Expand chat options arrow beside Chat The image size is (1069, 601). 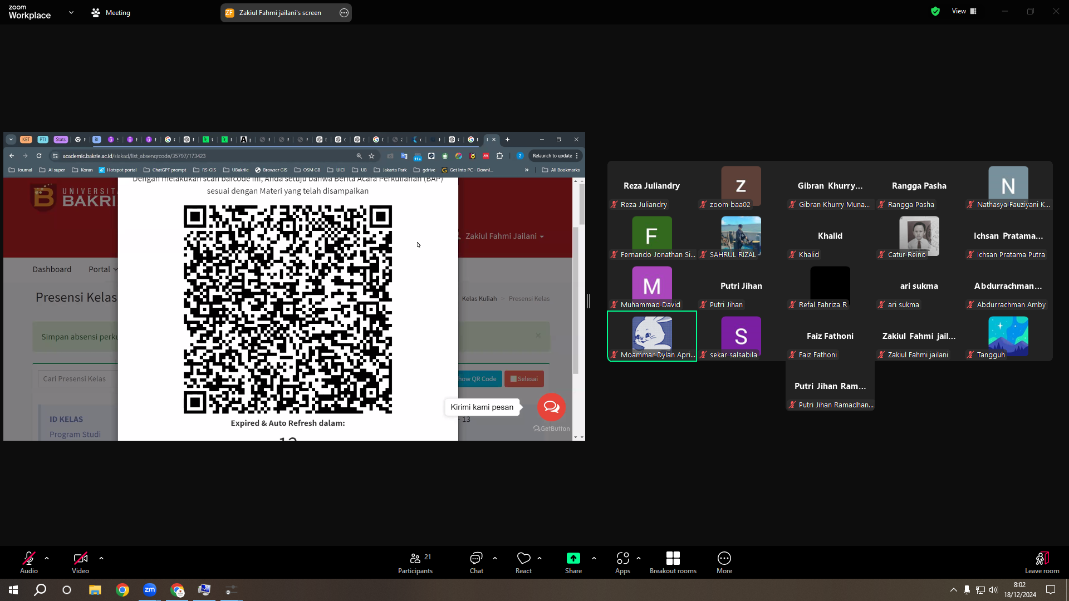495,558
